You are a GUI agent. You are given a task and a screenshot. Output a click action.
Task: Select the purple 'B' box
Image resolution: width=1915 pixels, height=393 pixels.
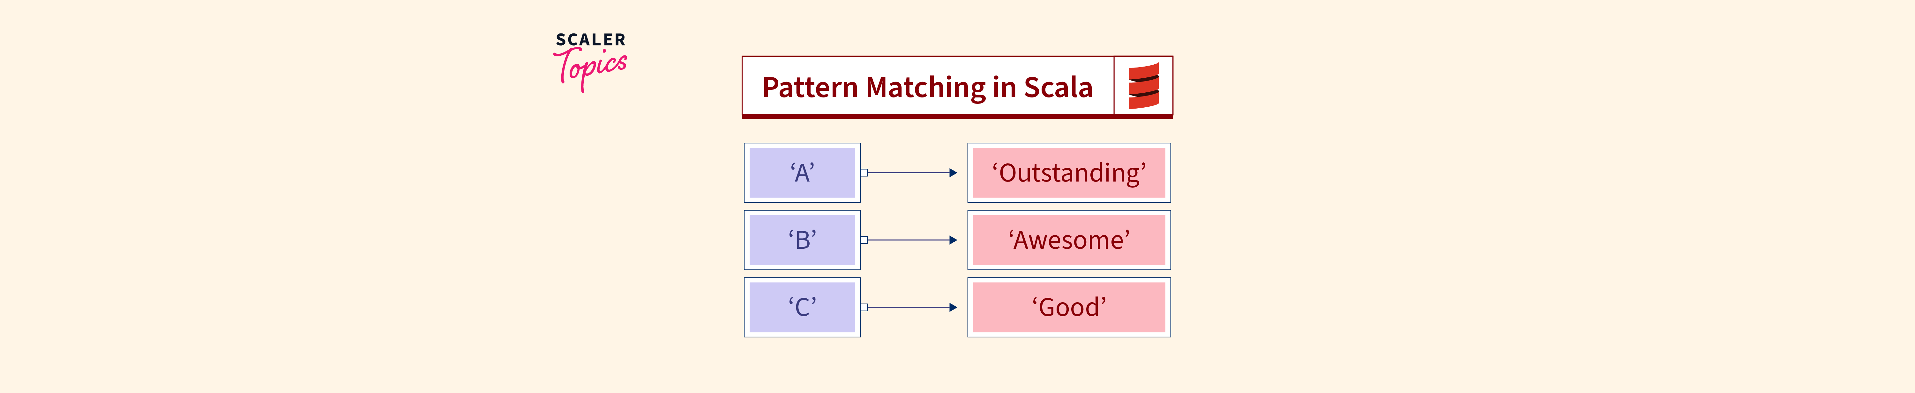(x=802, y=240)
